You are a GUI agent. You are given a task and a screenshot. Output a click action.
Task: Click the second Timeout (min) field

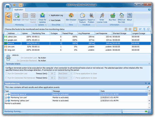pyautogui.click(x=52, y=78)
